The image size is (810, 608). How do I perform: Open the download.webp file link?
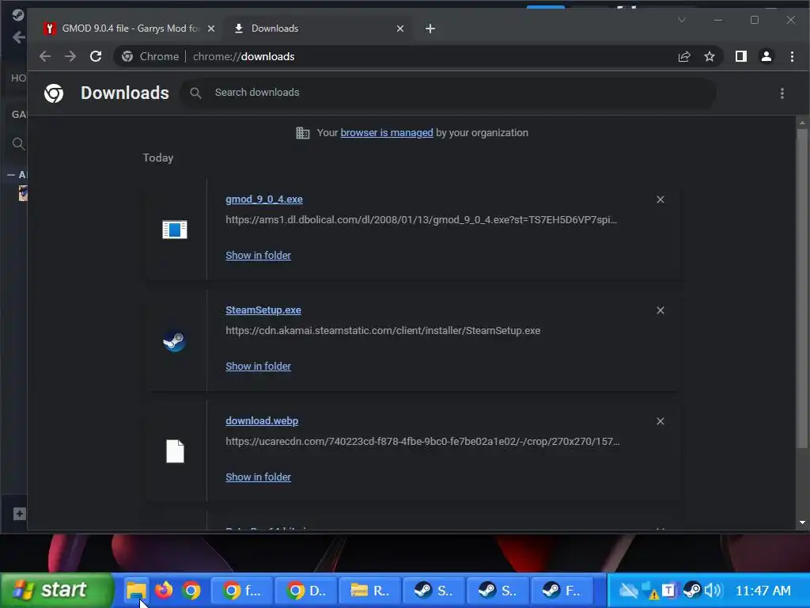pos(262,421)
